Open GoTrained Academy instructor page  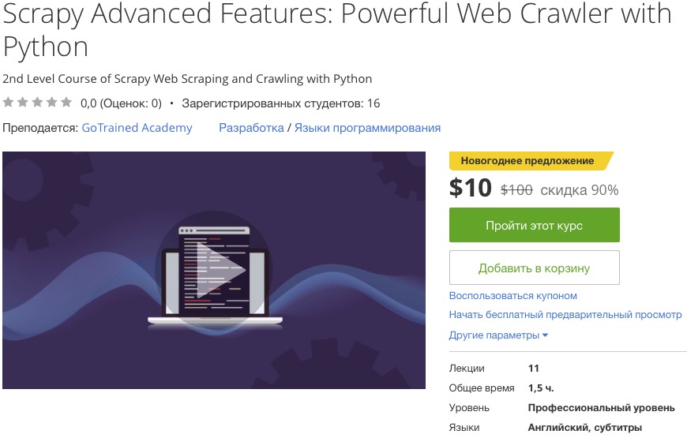(137, 128)
